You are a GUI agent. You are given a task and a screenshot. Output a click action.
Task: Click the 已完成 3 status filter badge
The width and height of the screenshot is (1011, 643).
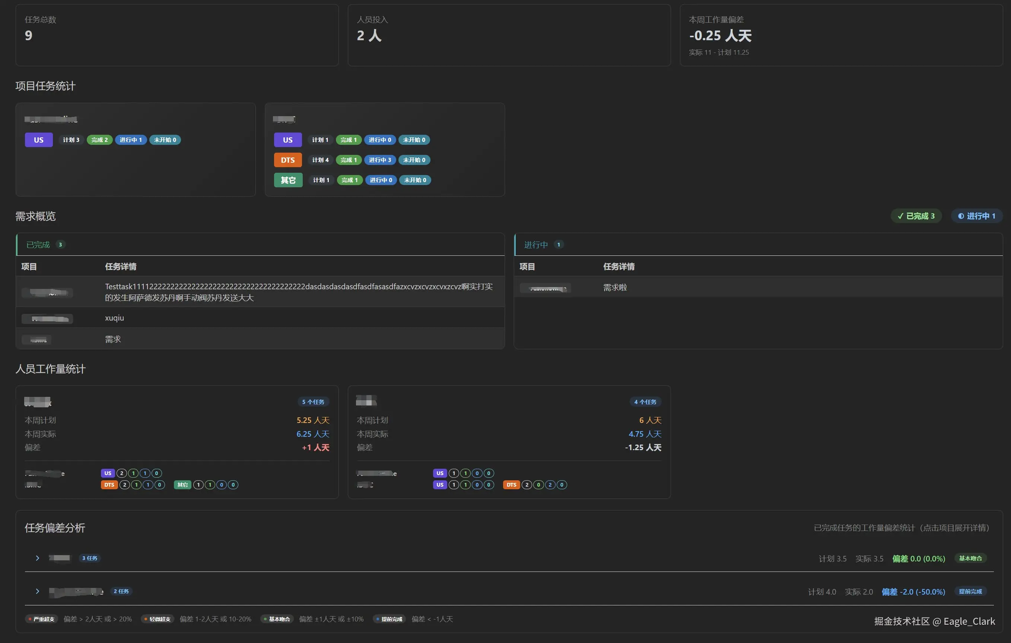tap(916, 216)
